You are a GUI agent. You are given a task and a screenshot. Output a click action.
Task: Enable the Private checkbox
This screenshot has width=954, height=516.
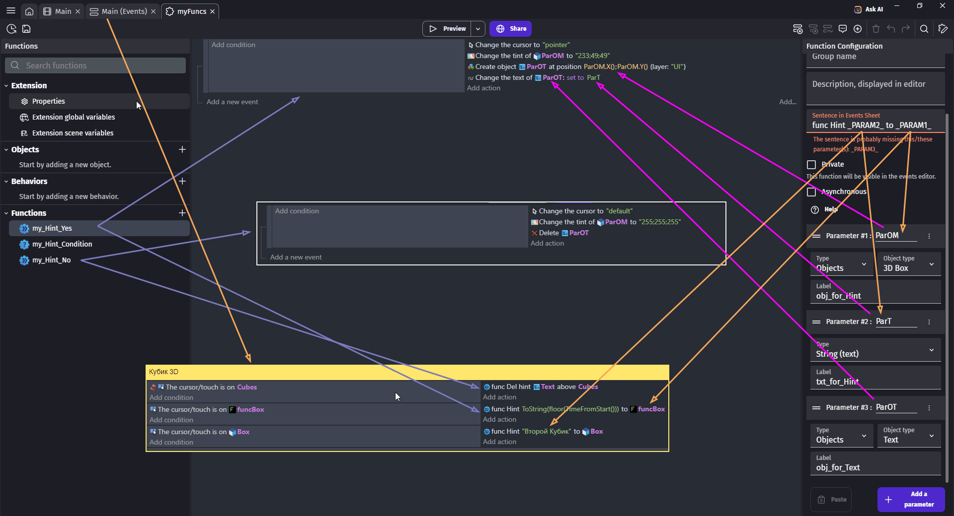click(811, 165)
